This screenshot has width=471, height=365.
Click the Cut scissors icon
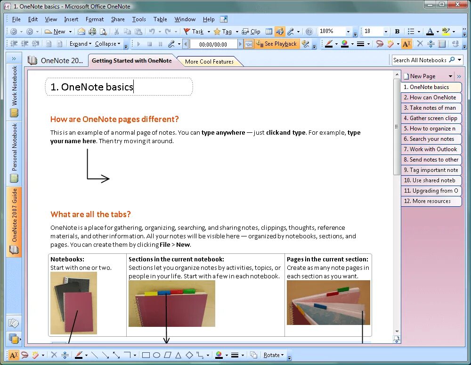(x=116, y=32)
